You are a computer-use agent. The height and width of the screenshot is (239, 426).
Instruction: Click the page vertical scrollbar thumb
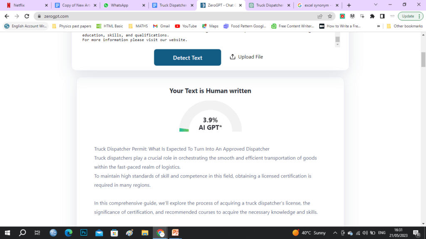pyautogui.click(x=423, y=59)
